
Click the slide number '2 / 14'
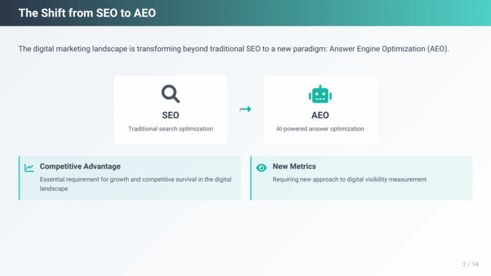click(x=470, y=263)
